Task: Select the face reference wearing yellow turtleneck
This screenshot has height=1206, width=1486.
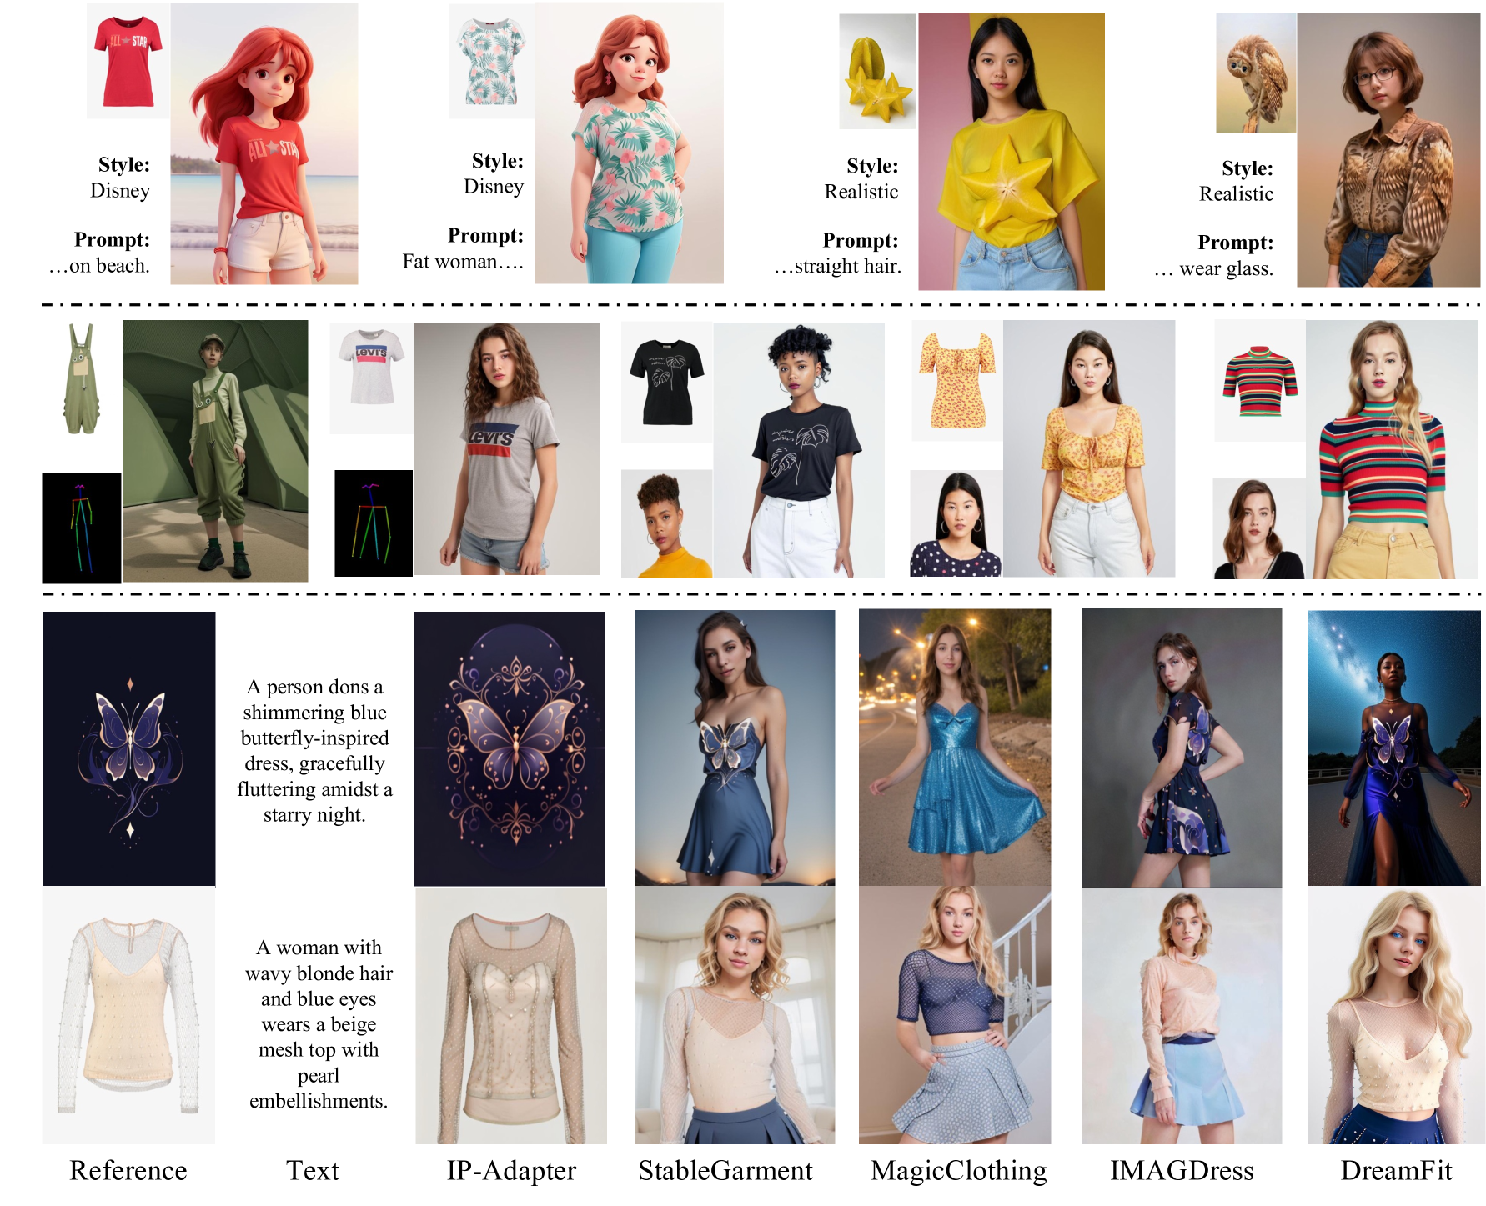Action: 667,523
